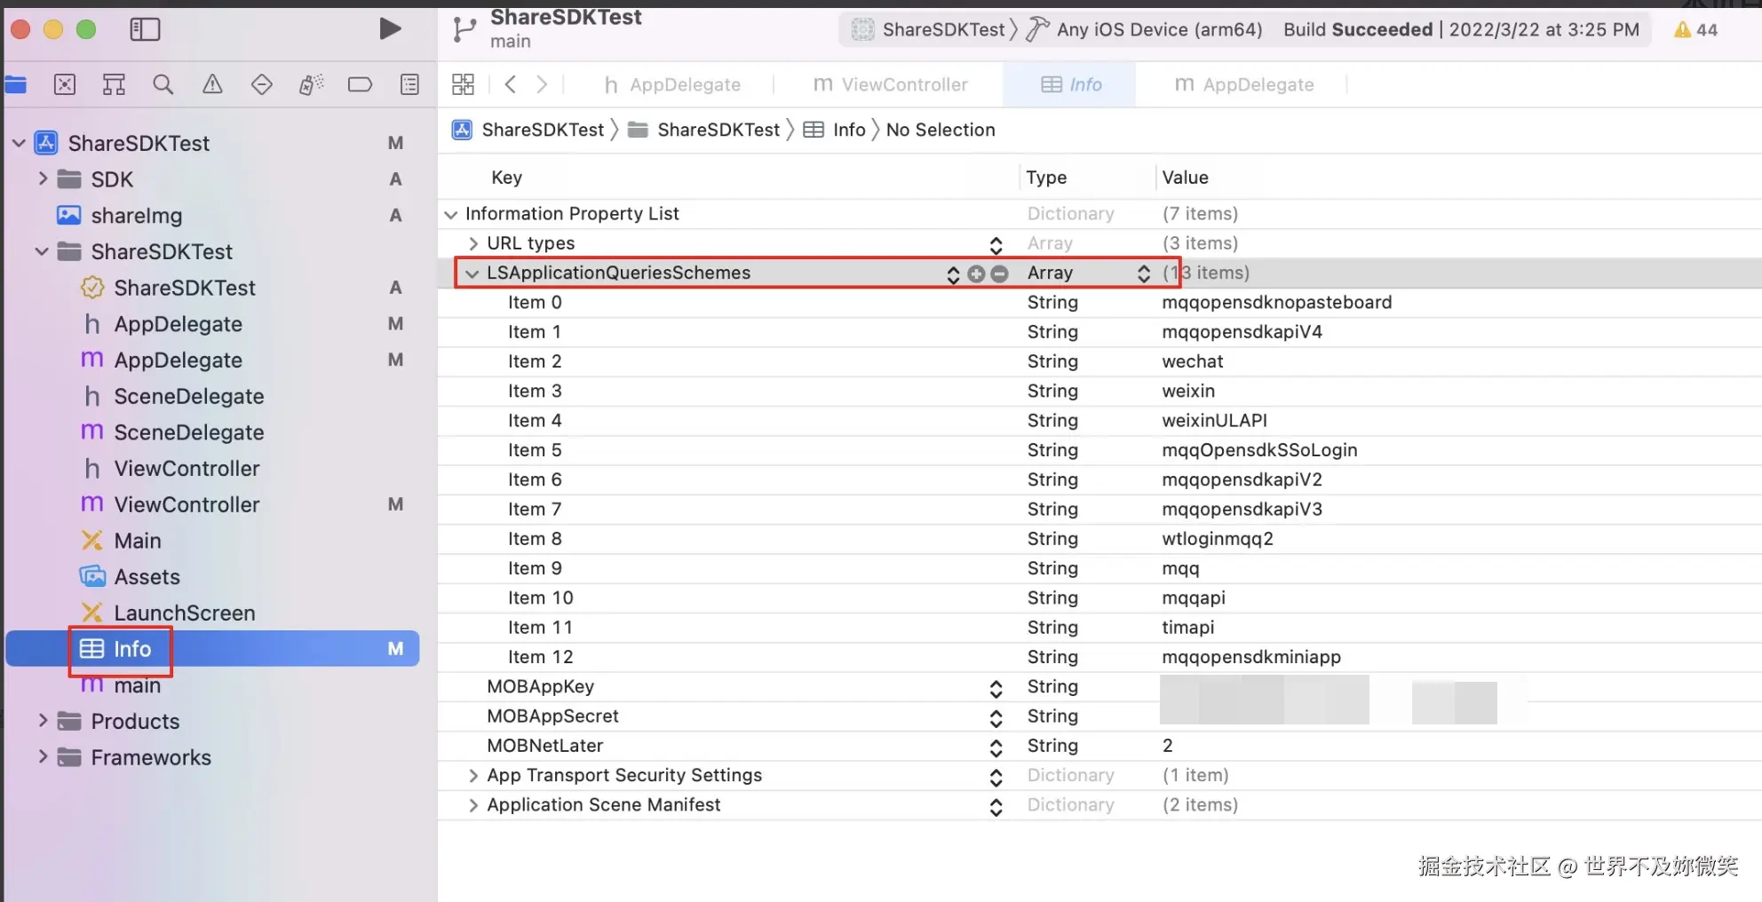Open the Breakpoint navigator icon
The height and width of the screenshot is (902, 1762).
click(x=360, y=84)
